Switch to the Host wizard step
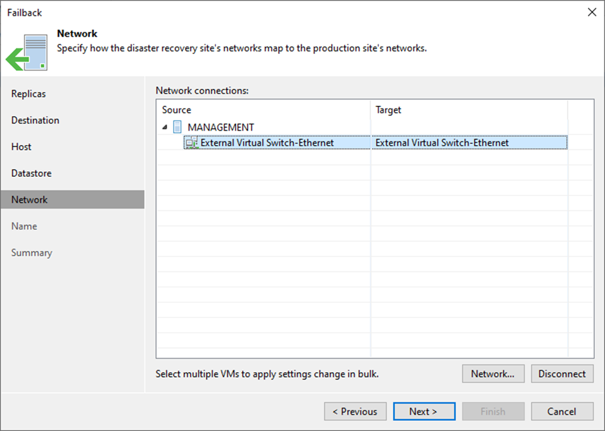 pos(21,146)
